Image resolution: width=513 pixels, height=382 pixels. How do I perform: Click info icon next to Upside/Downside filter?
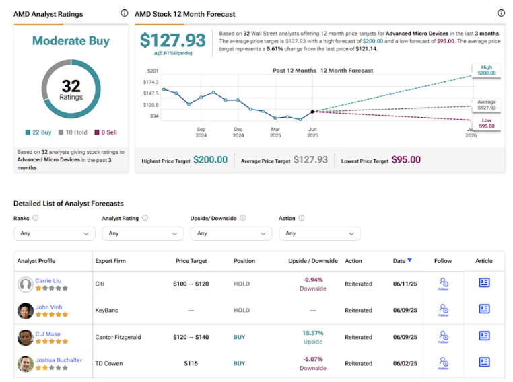click(243, 218)
